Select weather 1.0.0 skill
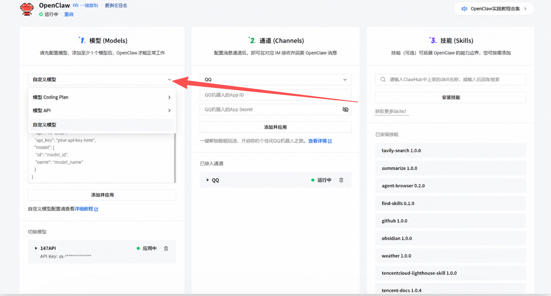 (x=451, y=256)
